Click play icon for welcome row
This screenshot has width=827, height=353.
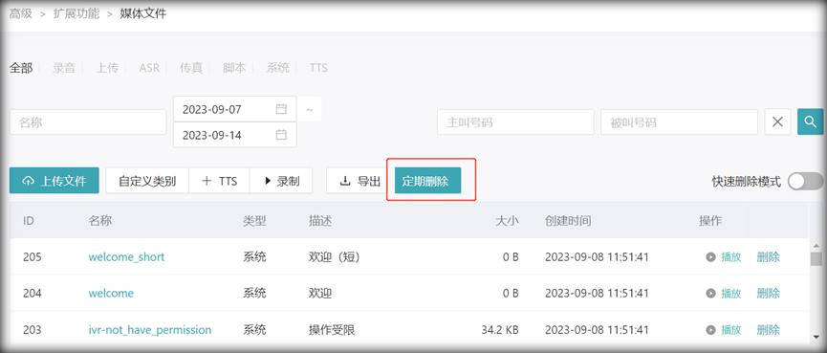click(711, 293)
